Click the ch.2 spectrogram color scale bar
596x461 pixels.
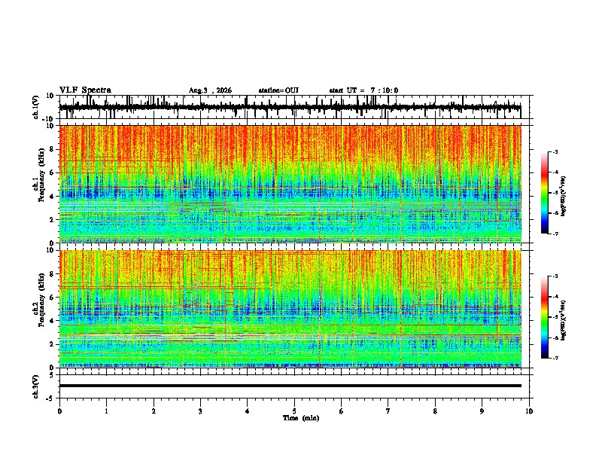[x=545, y=317]
